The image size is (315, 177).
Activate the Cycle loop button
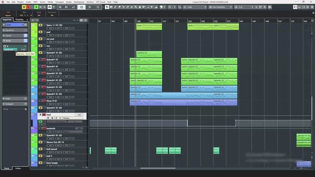pyautogui.click(x=73, y=7)
